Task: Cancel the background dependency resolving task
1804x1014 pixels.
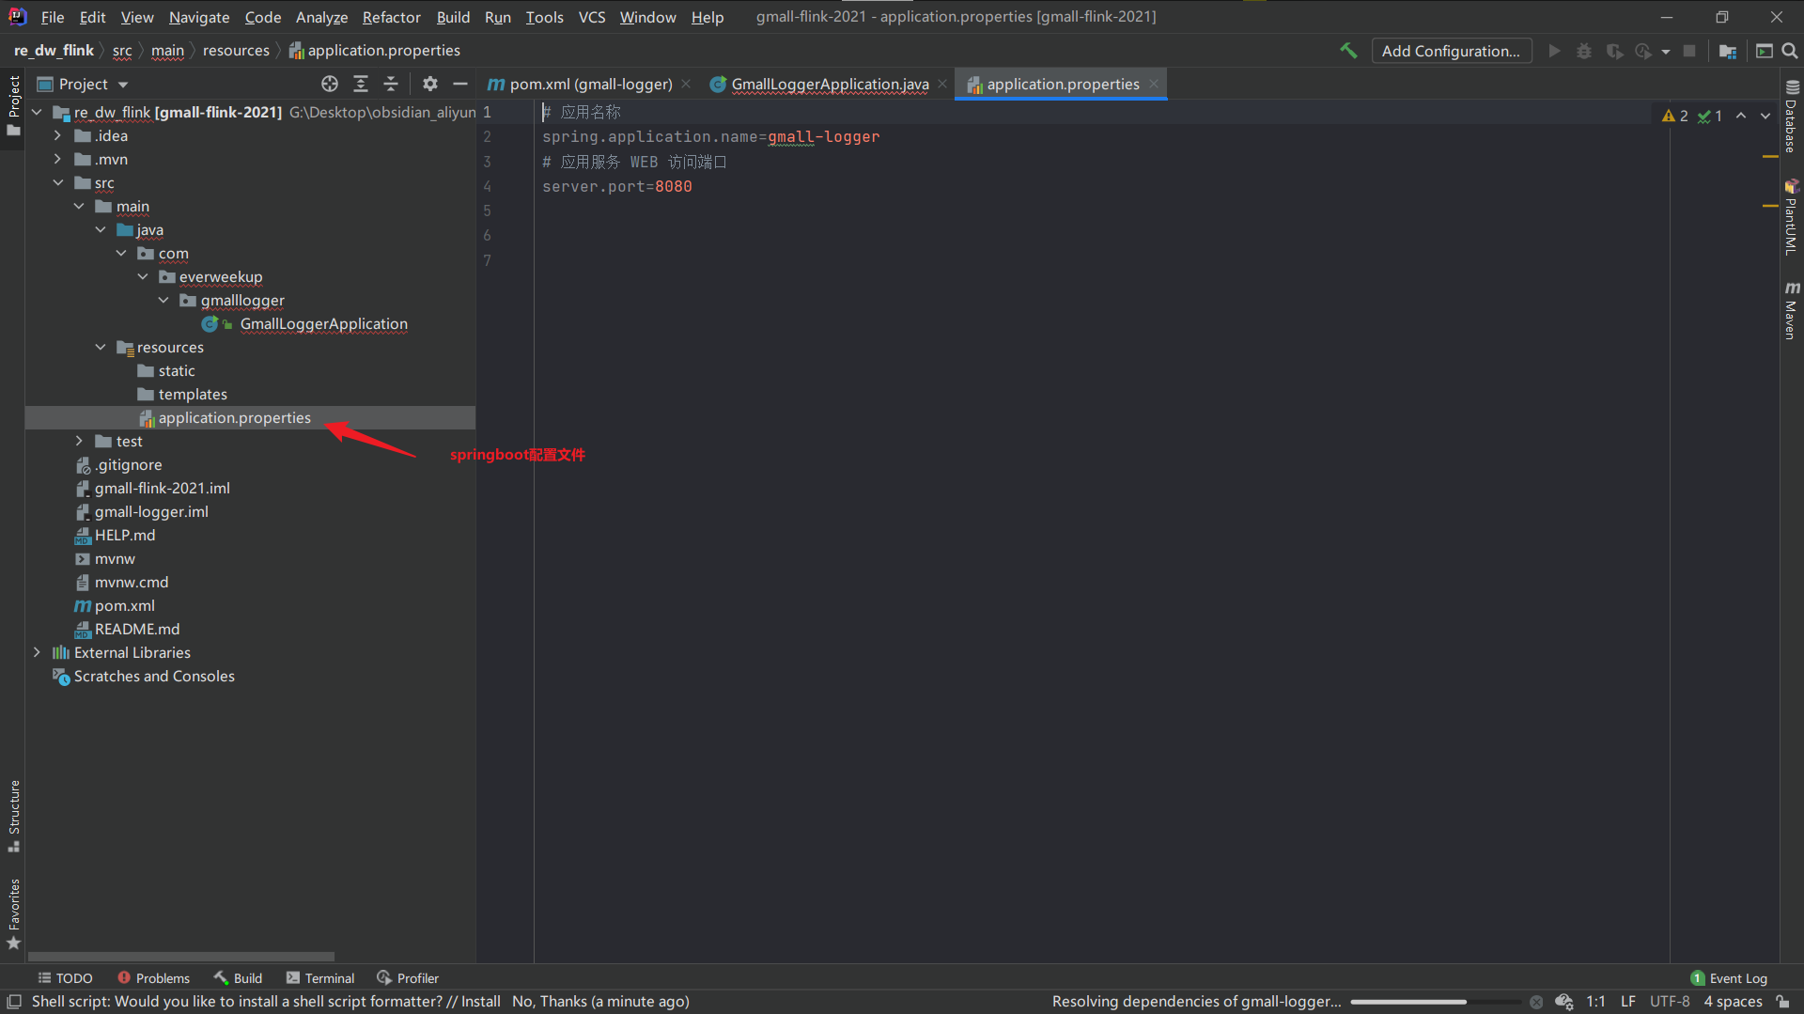Action: click(1536, 1002)
